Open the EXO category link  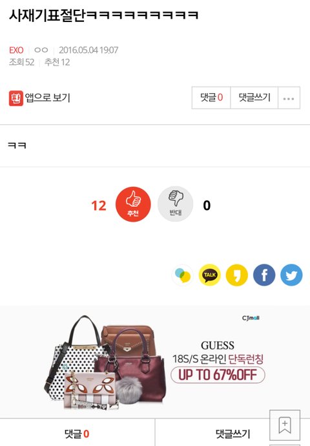click(x=16, y=50)
